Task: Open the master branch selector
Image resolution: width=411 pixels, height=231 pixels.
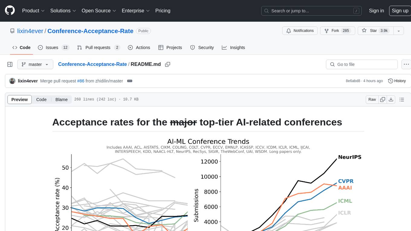Action: tap(35, 64)
